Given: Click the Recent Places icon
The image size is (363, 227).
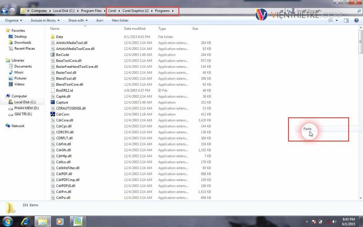Looking at the screenshot, I should point(11,49).
